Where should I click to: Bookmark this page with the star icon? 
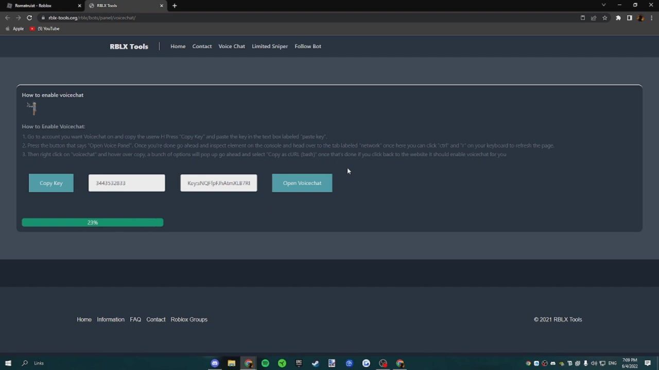coord(604,17)
